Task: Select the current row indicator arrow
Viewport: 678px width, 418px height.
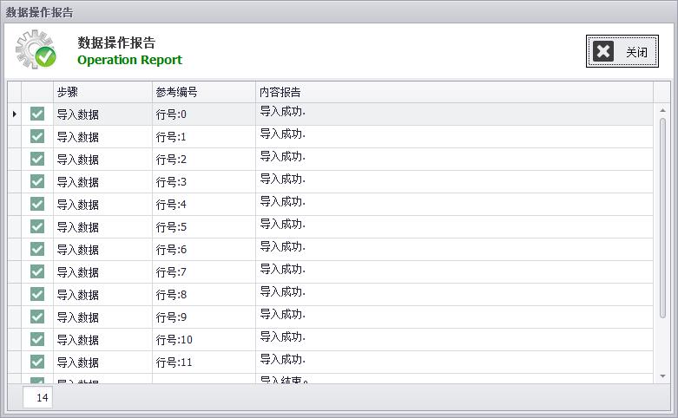Action: pos(15,114)
